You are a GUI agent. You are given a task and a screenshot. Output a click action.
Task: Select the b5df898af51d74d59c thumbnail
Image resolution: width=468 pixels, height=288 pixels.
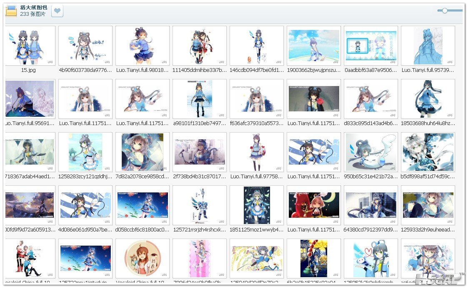[x=428, y=152]
